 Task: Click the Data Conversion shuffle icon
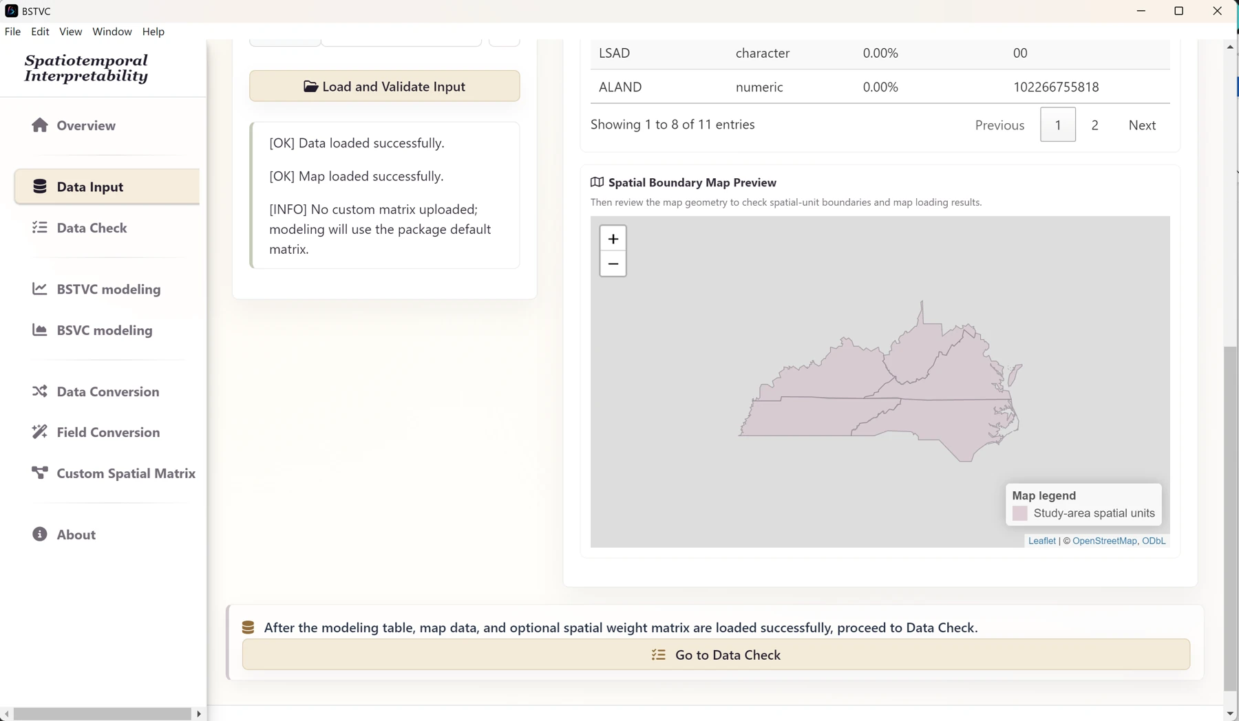point(40,391)
